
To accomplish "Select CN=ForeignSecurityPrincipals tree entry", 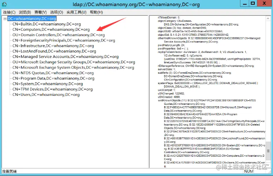I will point(64,40).
